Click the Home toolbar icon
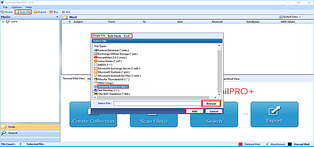 [3, 12]
